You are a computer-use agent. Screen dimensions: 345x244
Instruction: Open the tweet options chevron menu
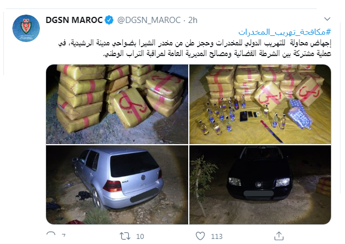pyautogui.click(x=327, y=19)
